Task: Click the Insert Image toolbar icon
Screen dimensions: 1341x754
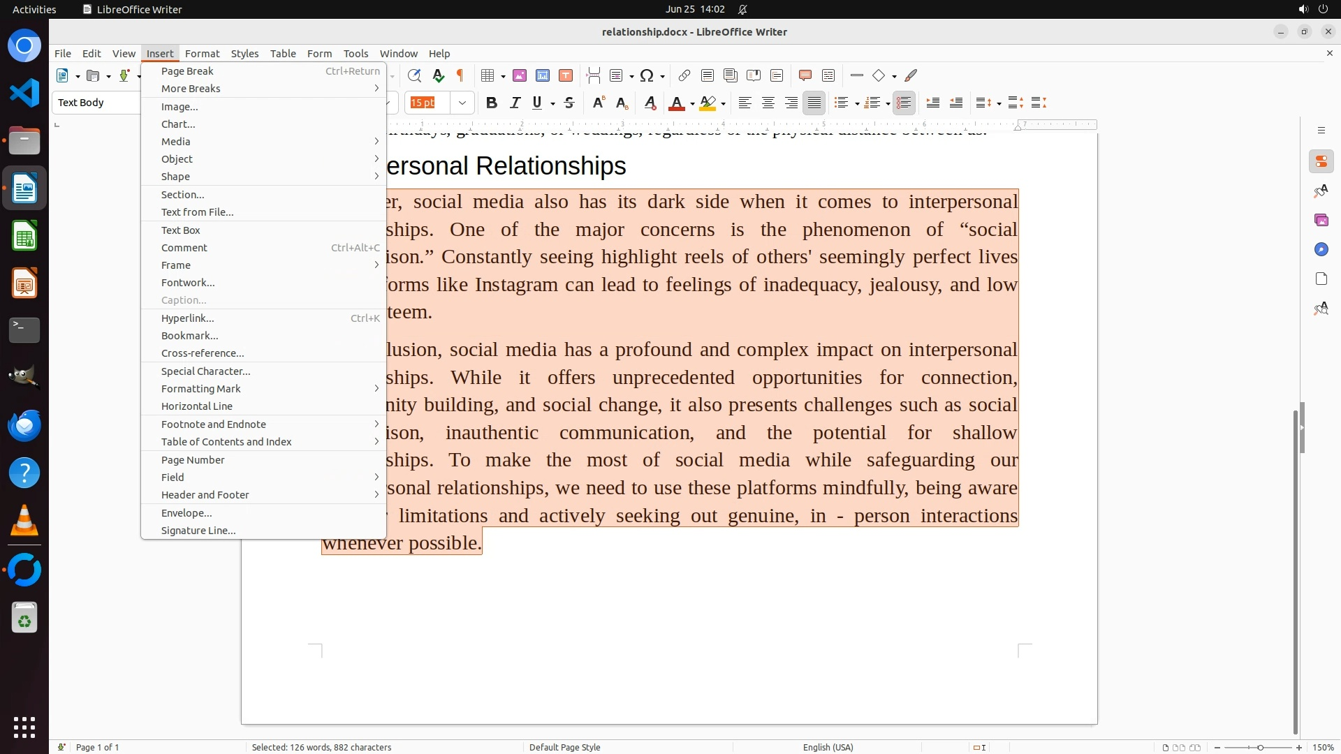Action: 520,75
